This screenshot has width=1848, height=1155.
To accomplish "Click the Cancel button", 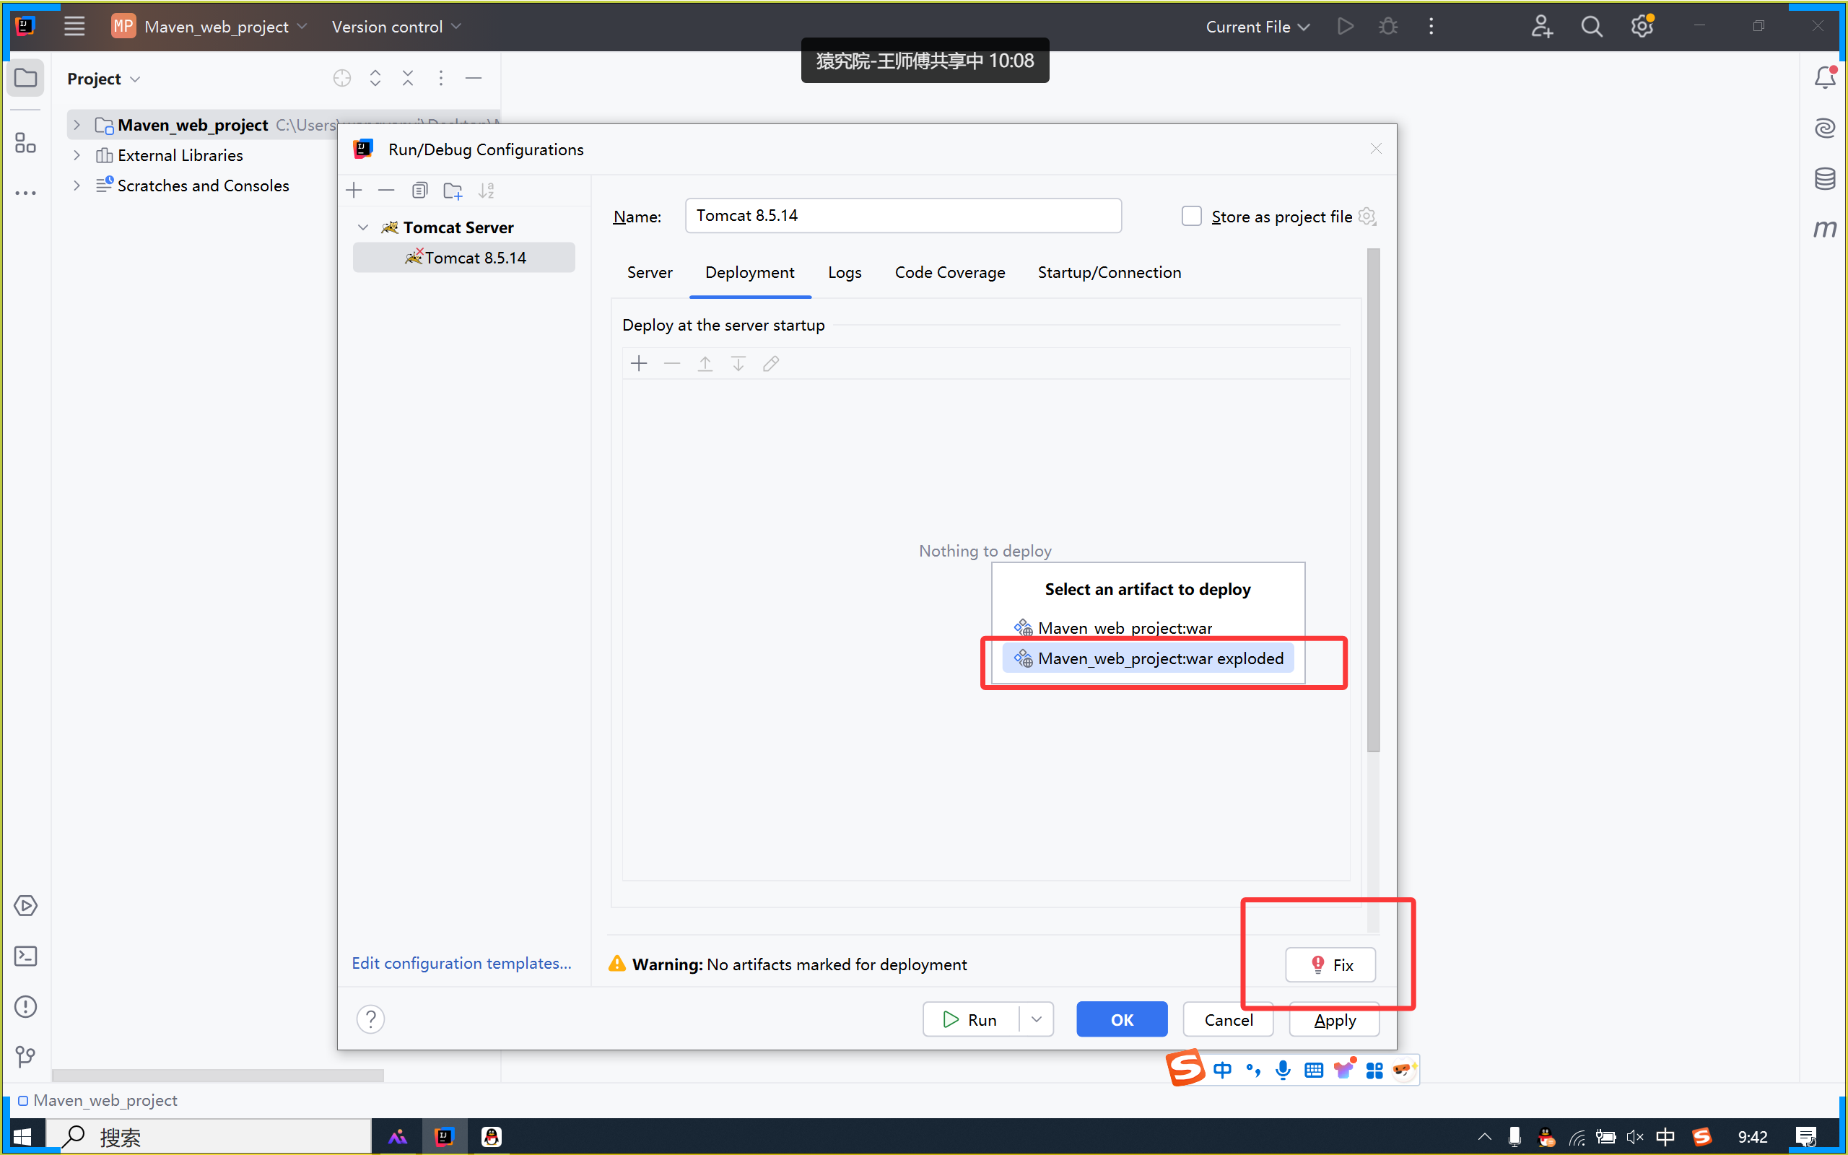I will click(x=1228, y=1019).
